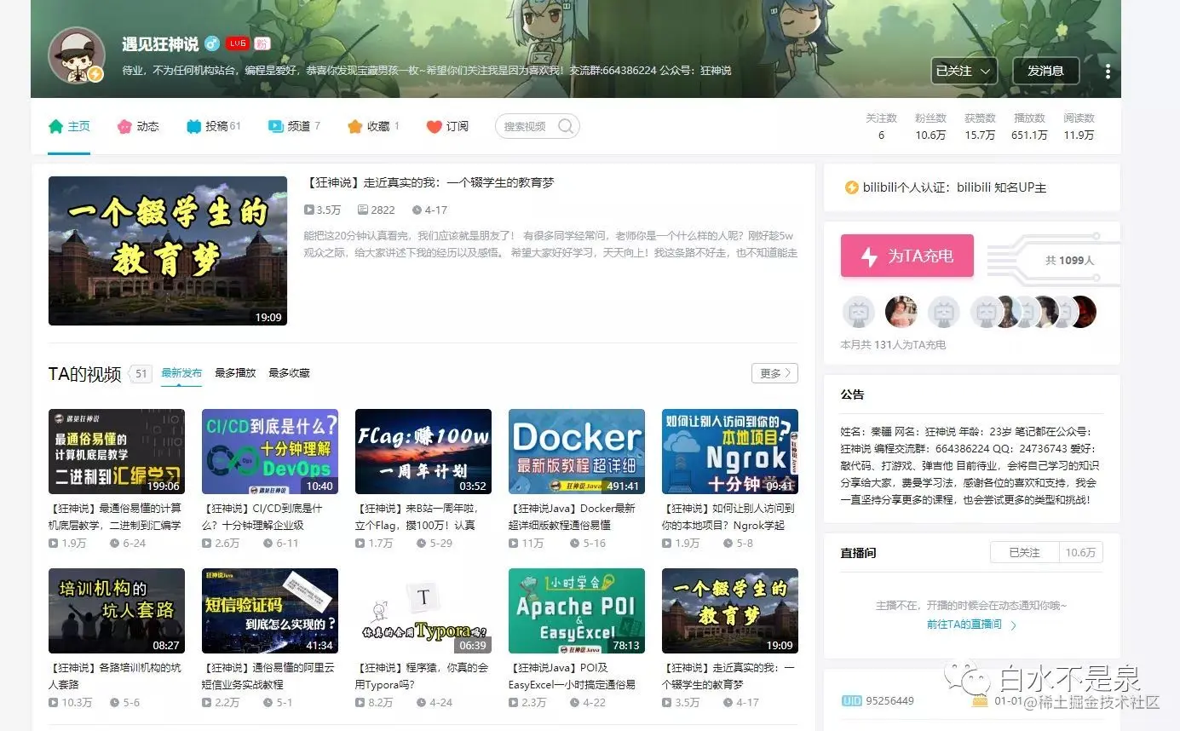
Task: Open the 短信验证码 video thumbnail (41:34)
Action: click(270, 611)
